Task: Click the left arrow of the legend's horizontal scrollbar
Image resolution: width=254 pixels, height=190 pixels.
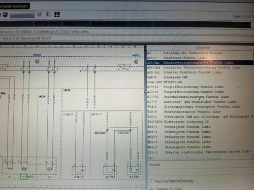Action: coord(150,158)
